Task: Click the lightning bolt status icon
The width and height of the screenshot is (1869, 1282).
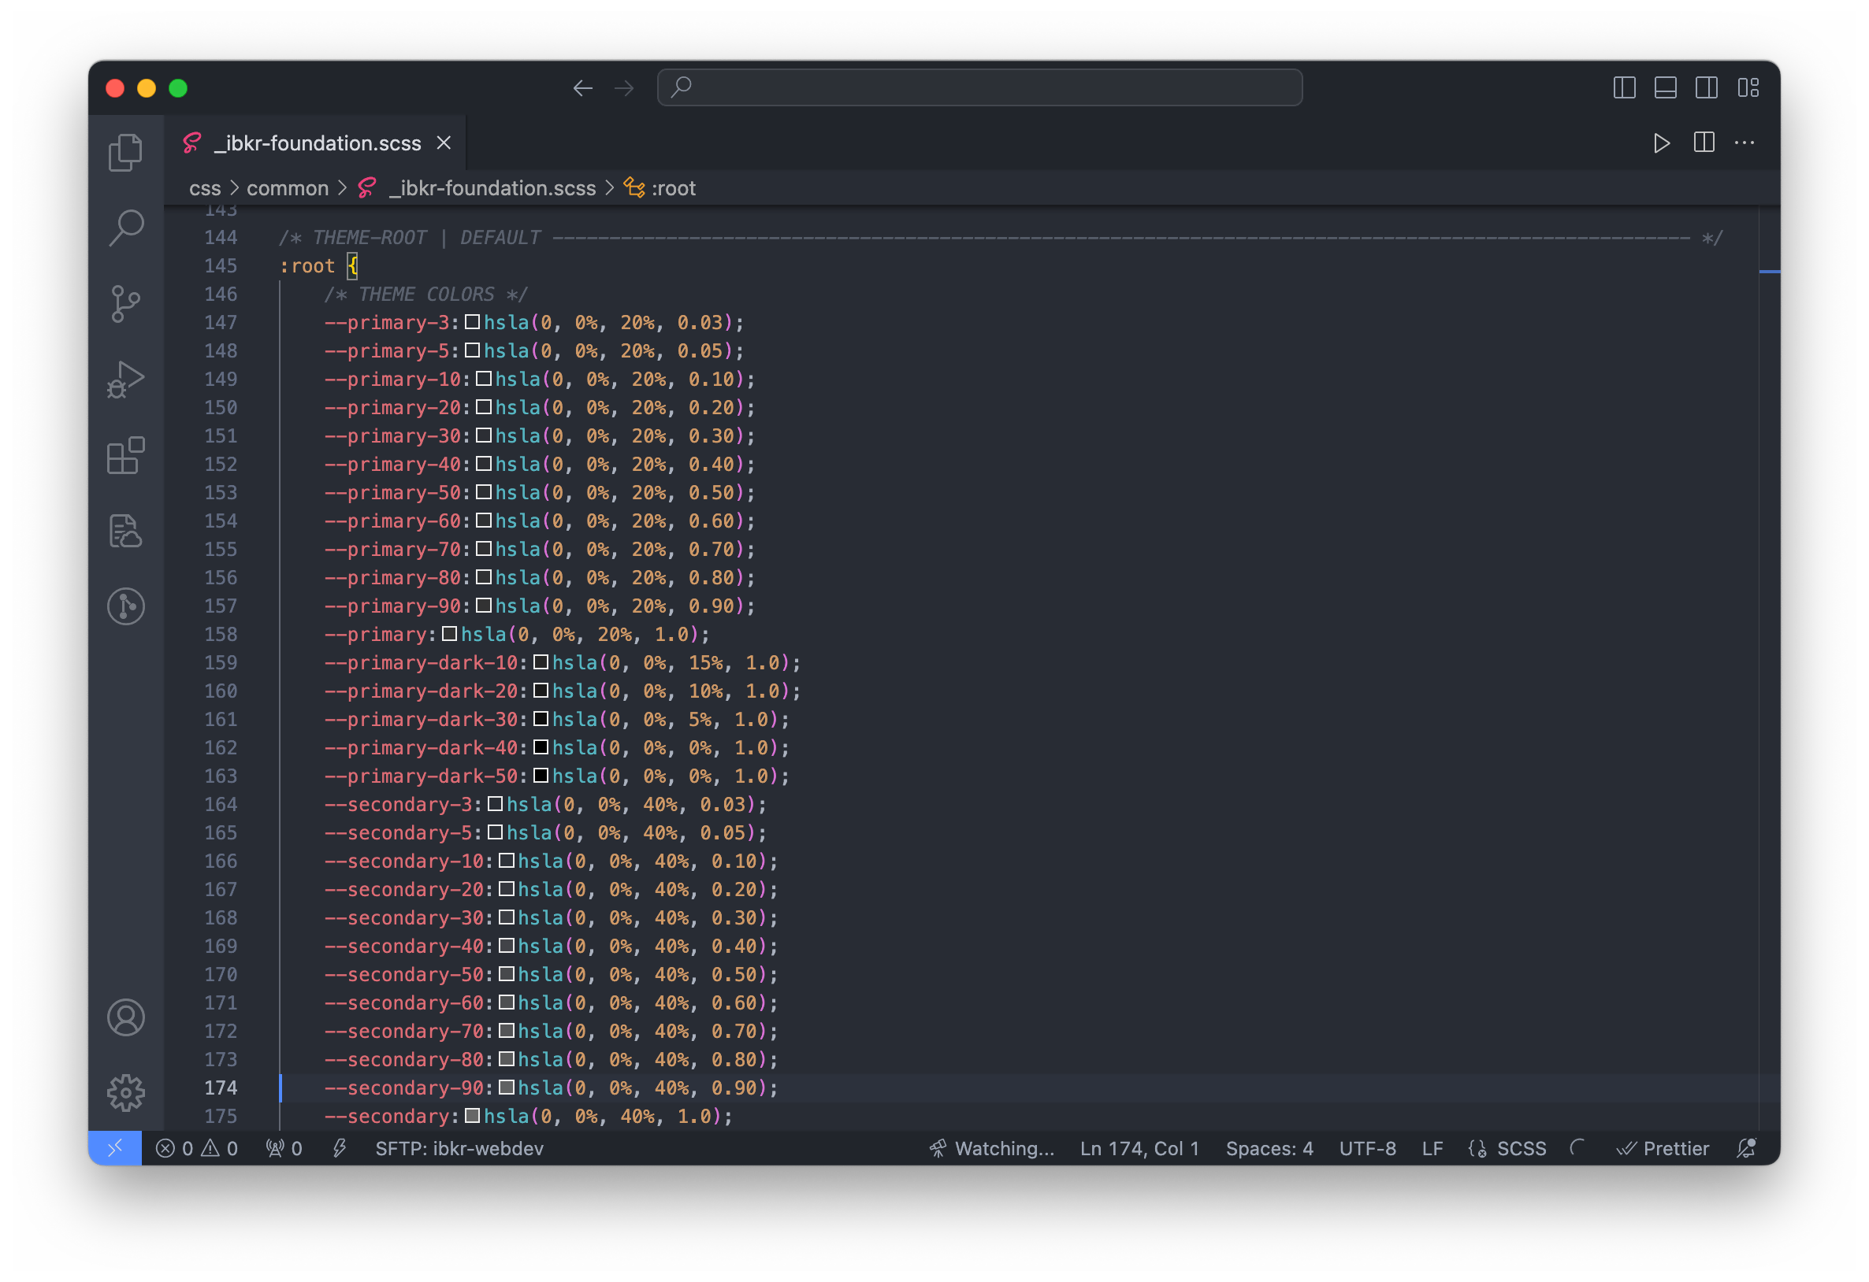Action: point(340,1149)
